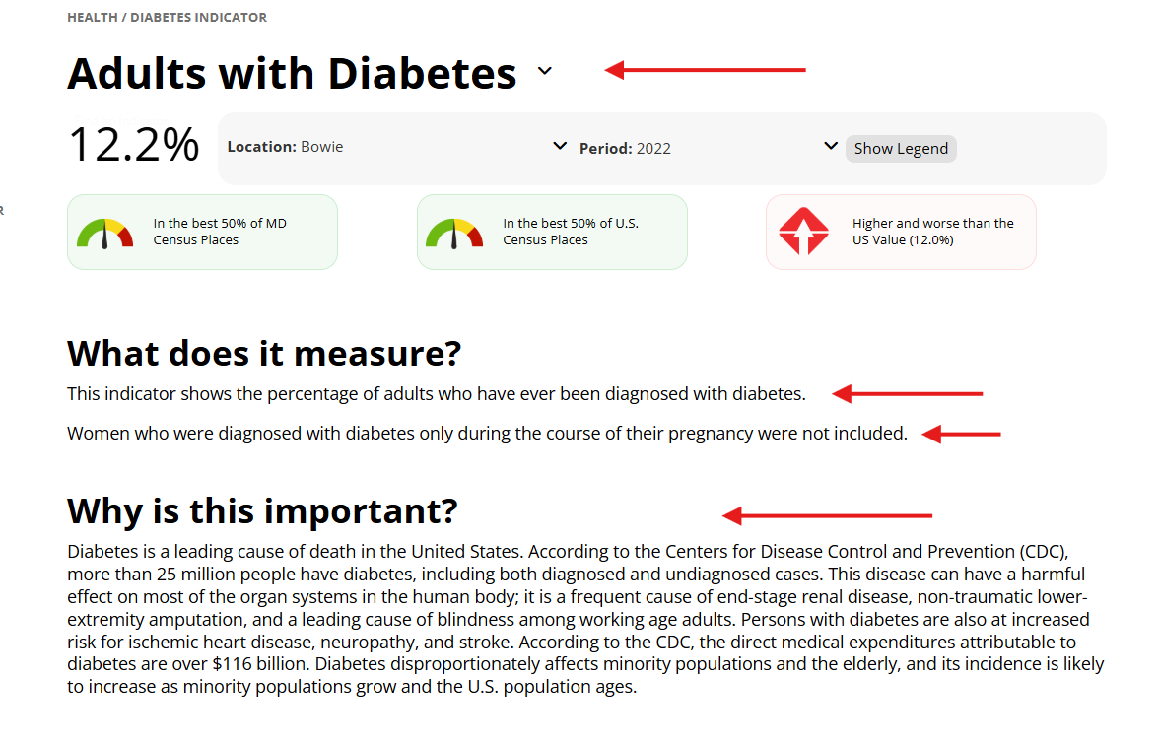The image size is (1159, 744).
Task: Click the 12.2% indicator value
Action: 133,146
